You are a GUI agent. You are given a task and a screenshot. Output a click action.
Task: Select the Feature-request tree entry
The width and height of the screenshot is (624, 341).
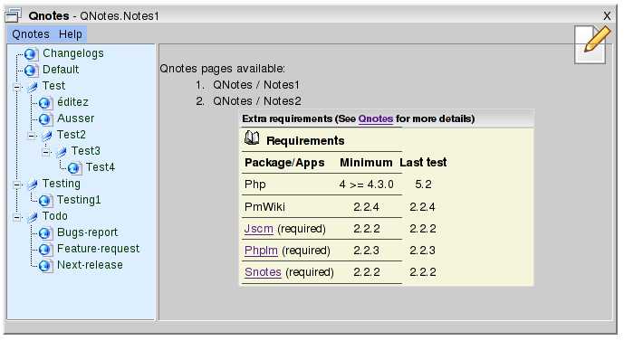[x=99, y=249]
